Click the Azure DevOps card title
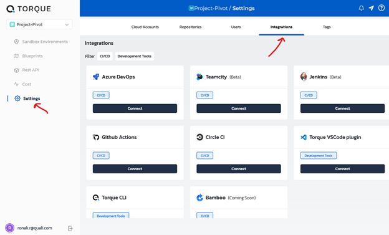This screenshot has width=389, height=235. [118, 77]
